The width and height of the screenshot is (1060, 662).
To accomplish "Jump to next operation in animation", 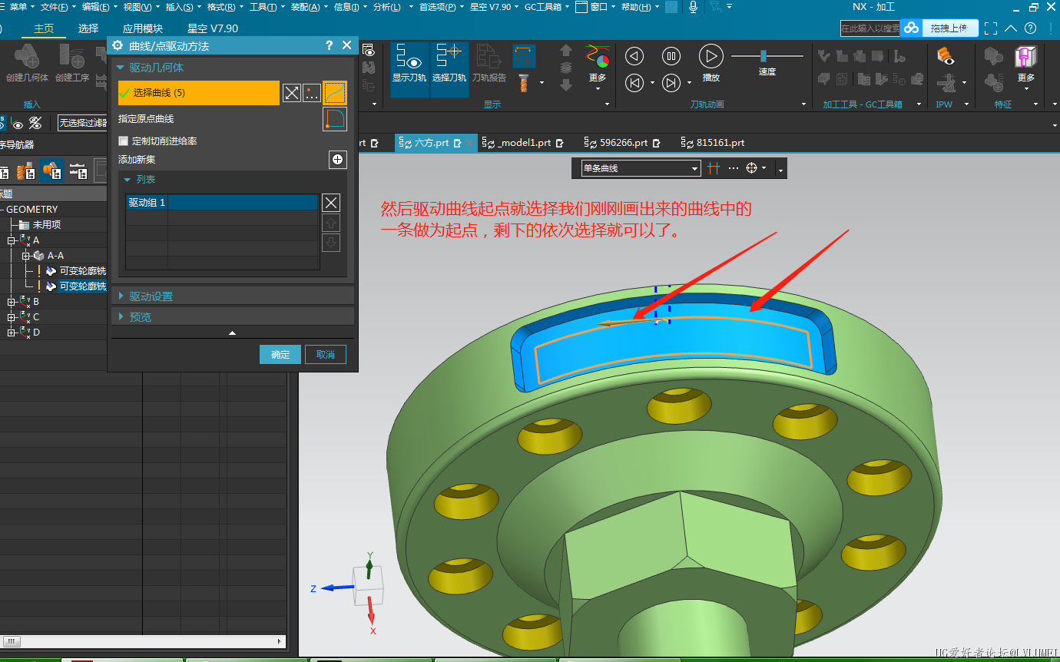I will pyautogui.click(x=671, y=82).
